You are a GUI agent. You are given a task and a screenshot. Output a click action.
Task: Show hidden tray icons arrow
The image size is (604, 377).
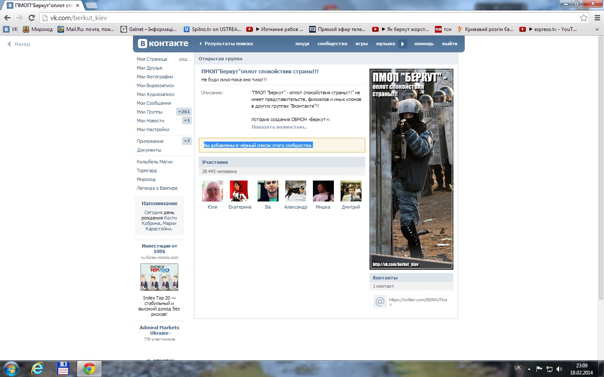tap(529, 369)
